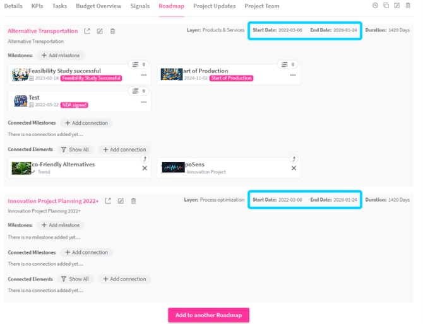Click the Start of Production milestone thumbnail

[x=172, y=74]
